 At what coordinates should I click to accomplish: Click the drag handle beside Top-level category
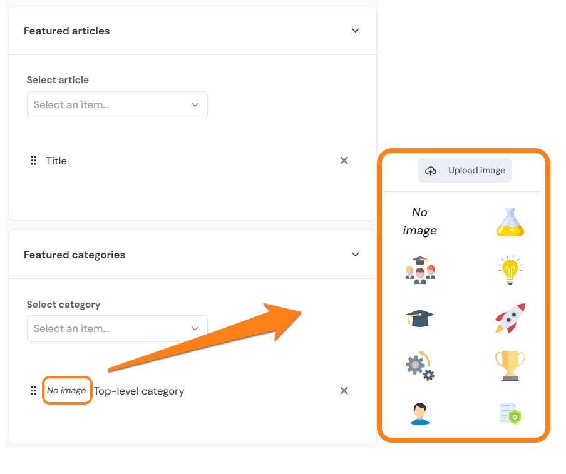[33, 390]
